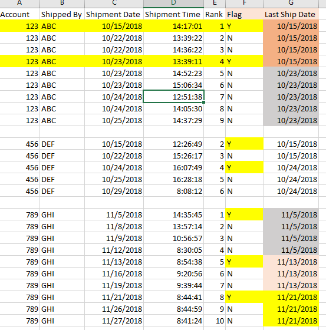
Task: Select shipment time 8:08:12
Action: (x=173, y=191)
